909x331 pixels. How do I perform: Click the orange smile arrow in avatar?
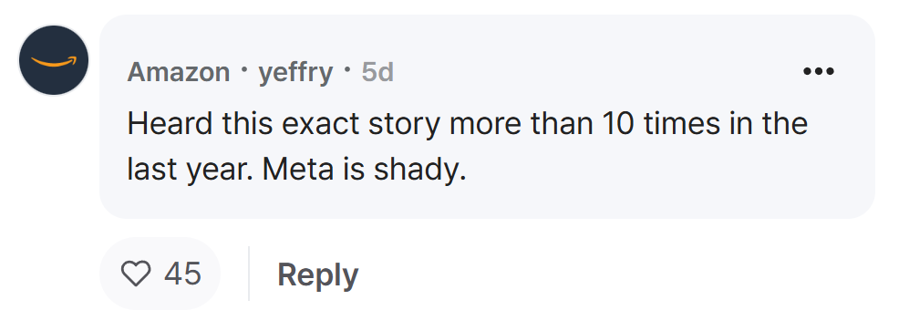click(x=54, y=61)
